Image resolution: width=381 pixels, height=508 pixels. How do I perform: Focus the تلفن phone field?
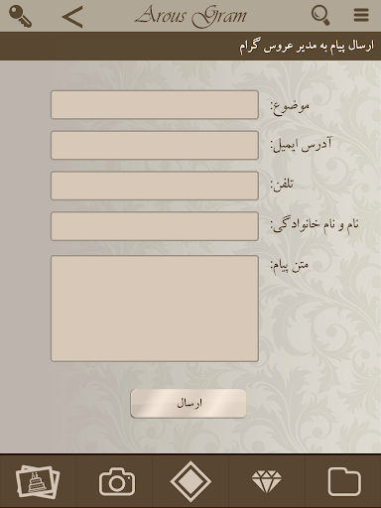pyautogui.click(x=155, y=186)
